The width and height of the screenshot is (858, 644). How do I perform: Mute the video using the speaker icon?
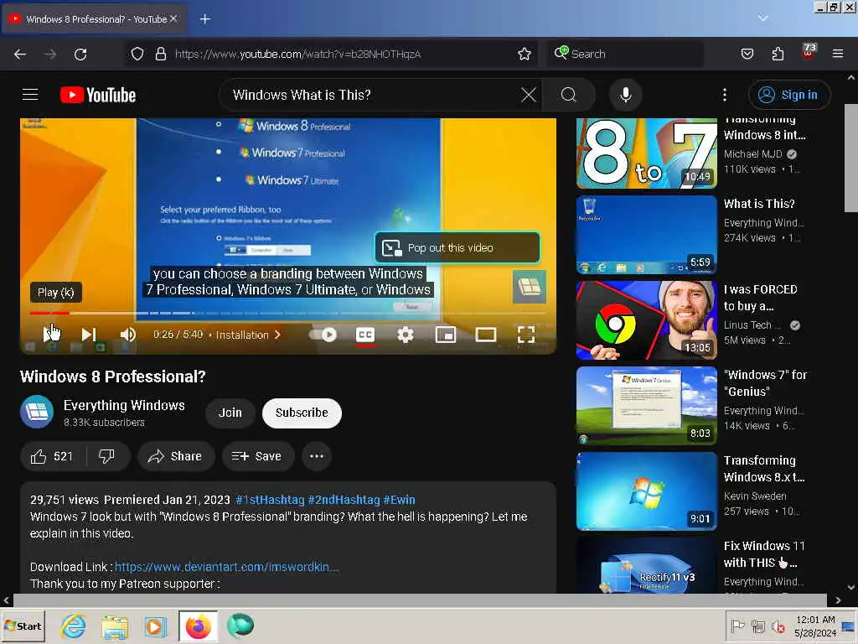[127, 334]
